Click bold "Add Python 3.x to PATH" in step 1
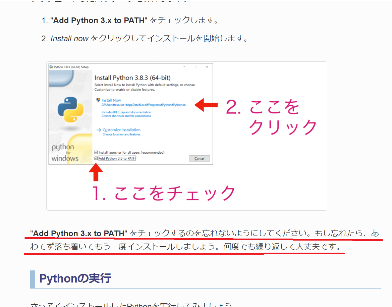Viewport: 392px width, 307px height. pos(99,20)
